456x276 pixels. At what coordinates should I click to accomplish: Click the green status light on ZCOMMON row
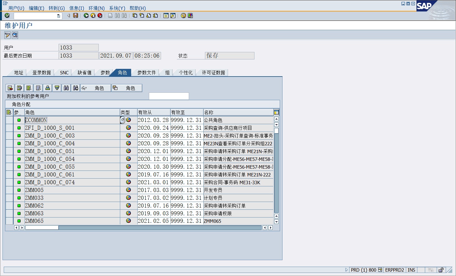click(x=19, y=120)
